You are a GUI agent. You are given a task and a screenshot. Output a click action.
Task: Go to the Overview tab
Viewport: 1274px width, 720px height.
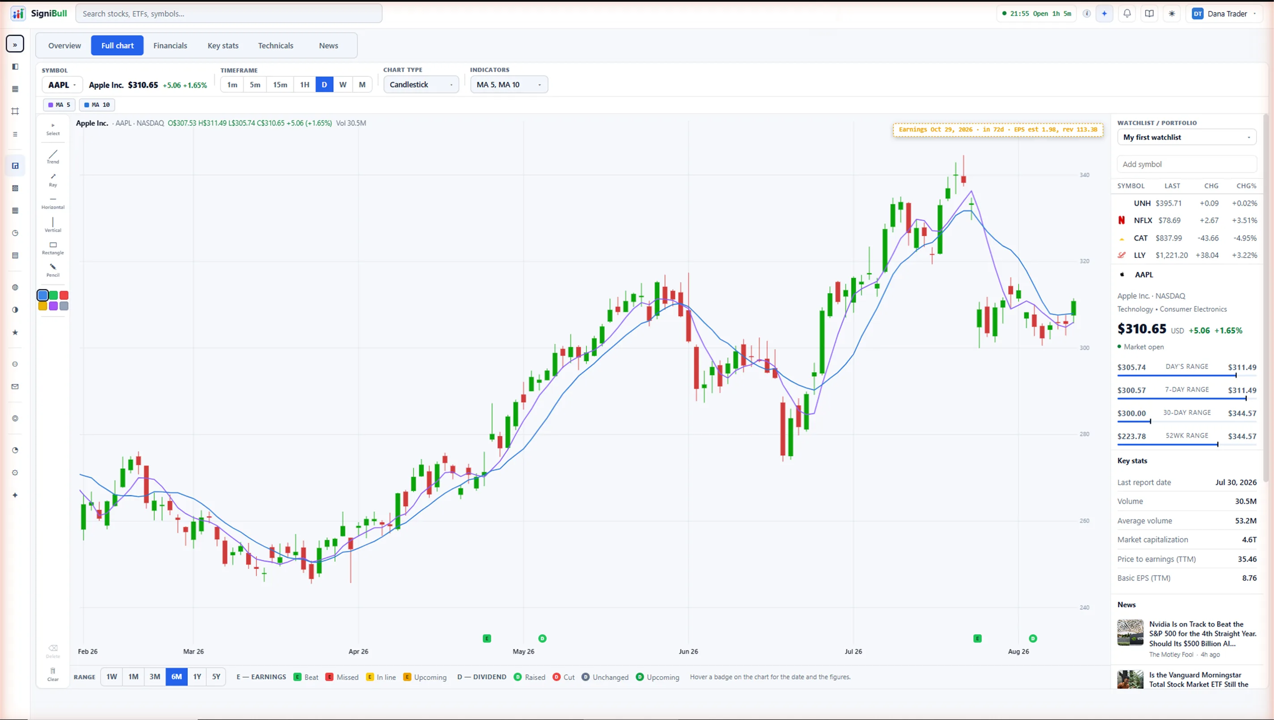pyautogui.click(x=64, y=46)
